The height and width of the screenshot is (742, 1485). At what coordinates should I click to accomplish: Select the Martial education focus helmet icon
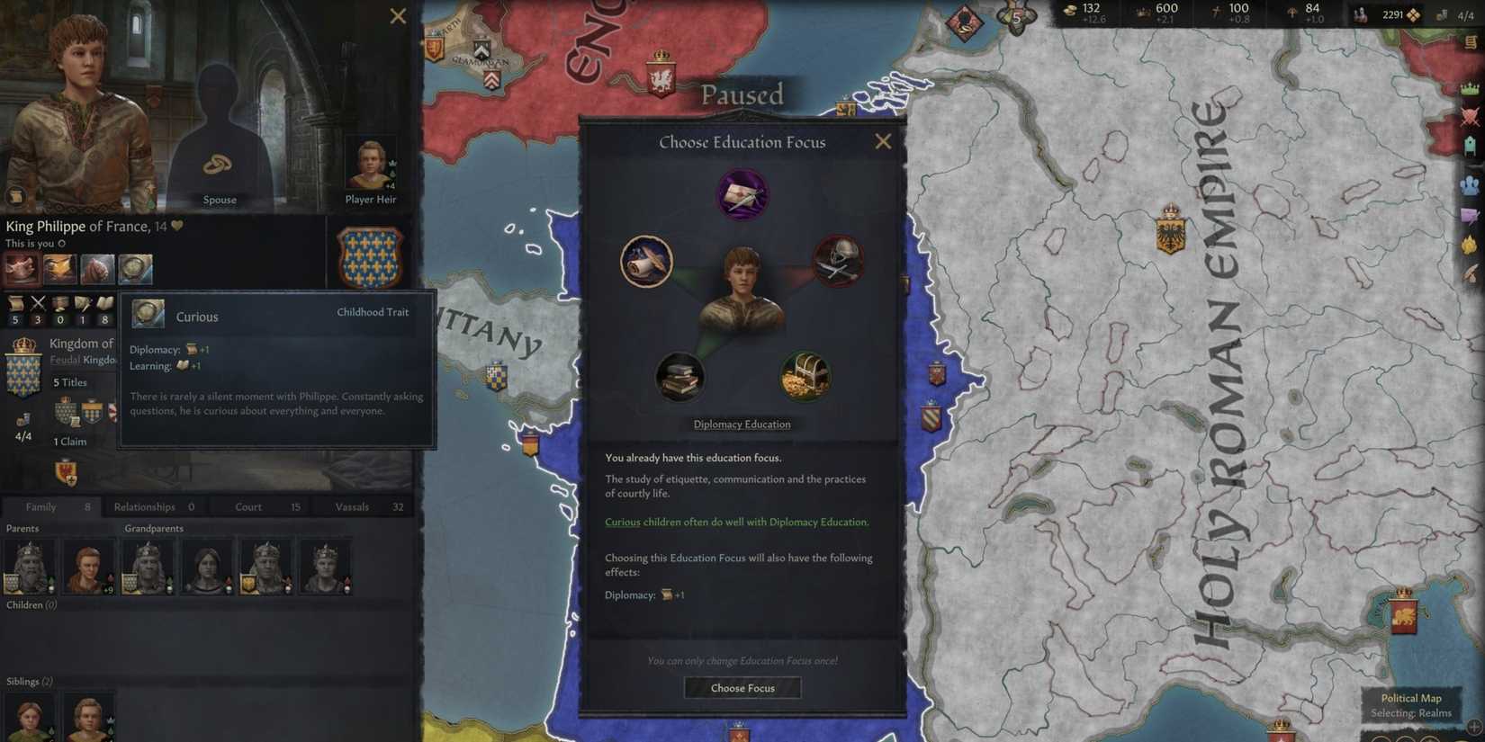tap(839, 262)
